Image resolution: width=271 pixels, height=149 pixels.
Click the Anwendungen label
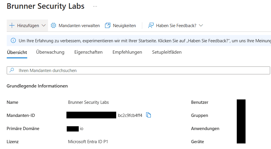(x=205, y=129)
